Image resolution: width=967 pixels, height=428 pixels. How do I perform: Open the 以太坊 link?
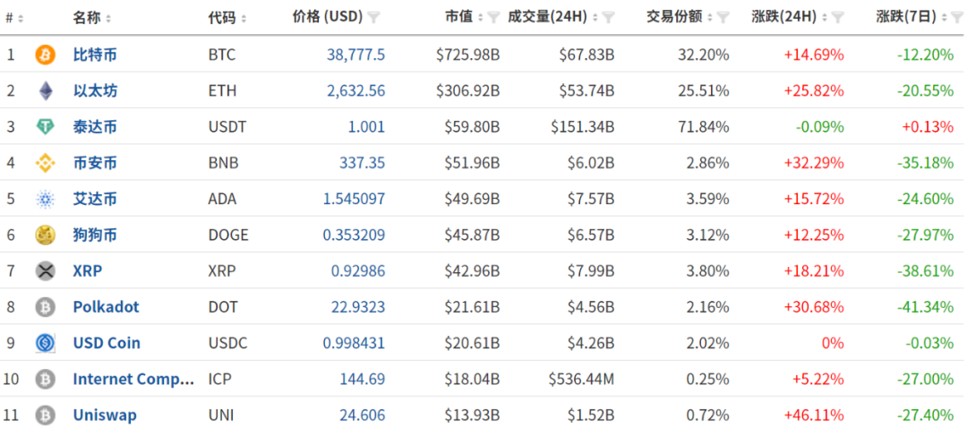point(95,91)
